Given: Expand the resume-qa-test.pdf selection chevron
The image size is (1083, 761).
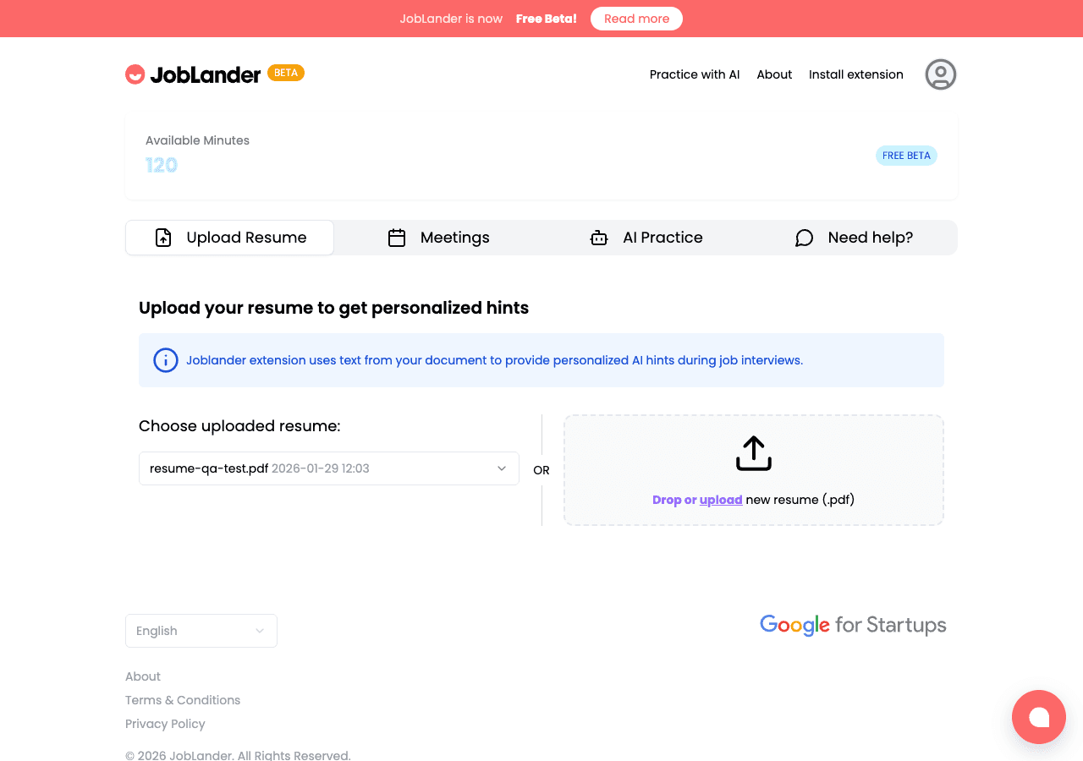Looking at the screenshot, I should pyautogui.click(x=501, y=468).
